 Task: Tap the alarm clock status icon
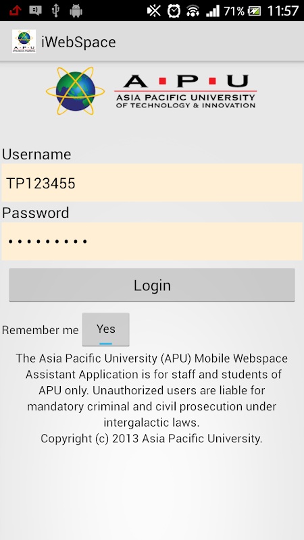click(x=174, y=11)
